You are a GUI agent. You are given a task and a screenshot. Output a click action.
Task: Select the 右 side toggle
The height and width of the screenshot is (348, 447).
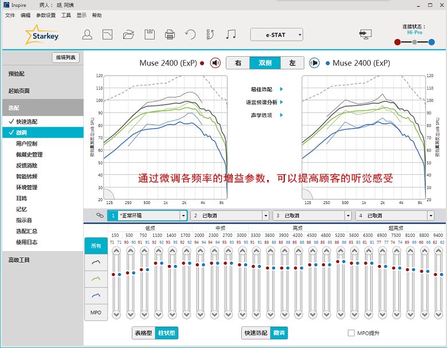(237, 63)
